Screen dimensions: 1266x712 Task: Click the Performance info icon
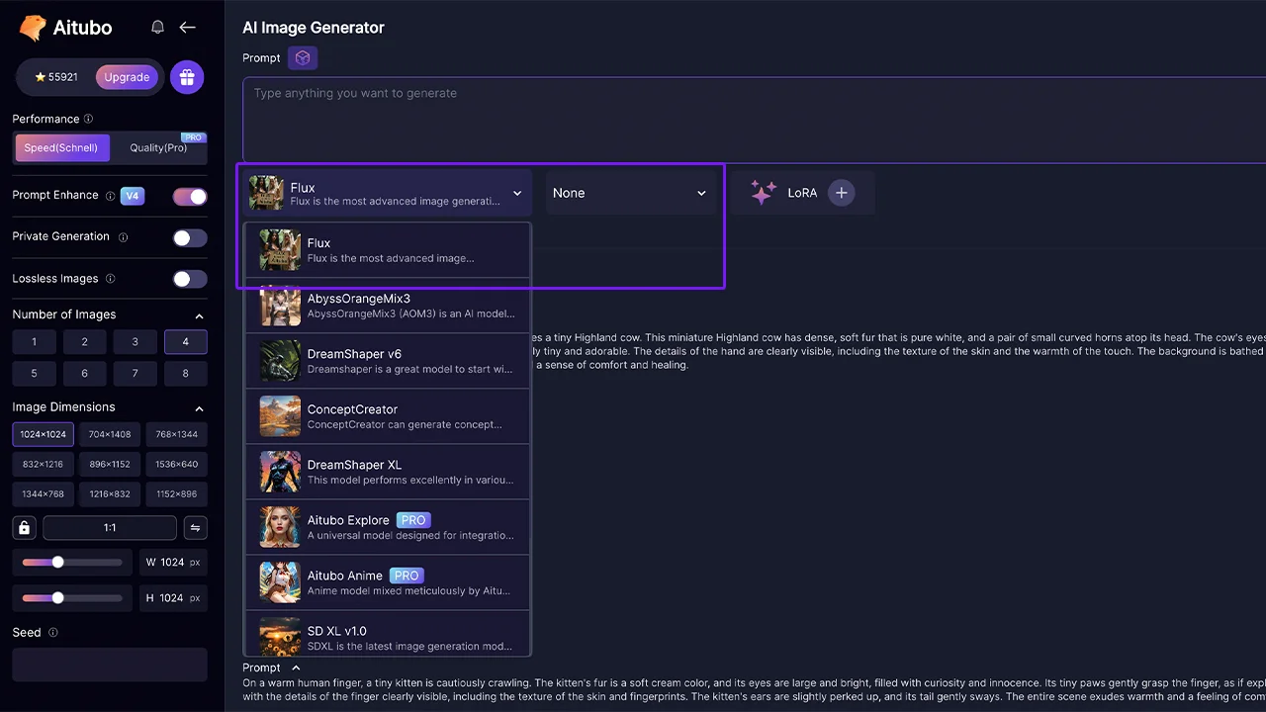click(x=89, y=119)
